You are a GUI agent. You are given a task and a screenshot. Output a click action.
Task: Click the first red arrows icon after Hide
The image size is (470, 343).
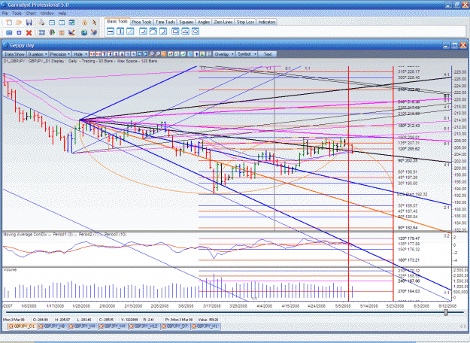(x=92, y=54)
